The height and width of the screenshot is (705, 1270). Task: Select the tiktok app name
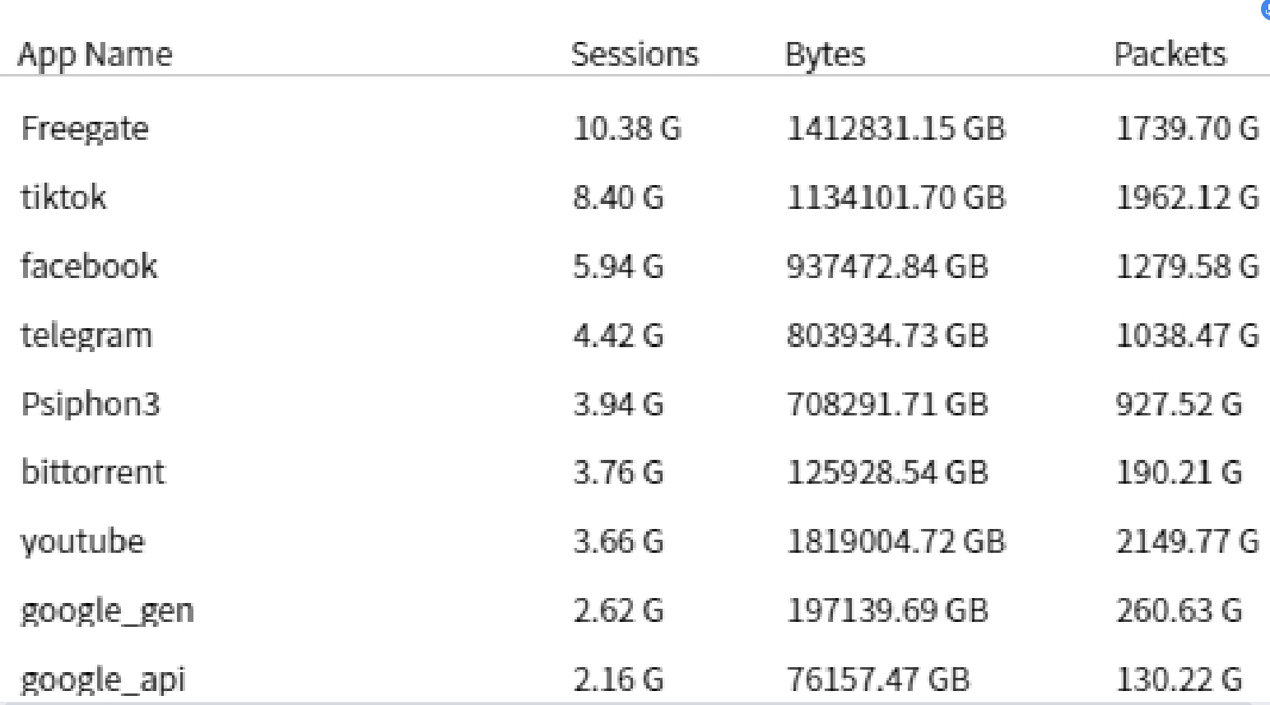point(63,197)
